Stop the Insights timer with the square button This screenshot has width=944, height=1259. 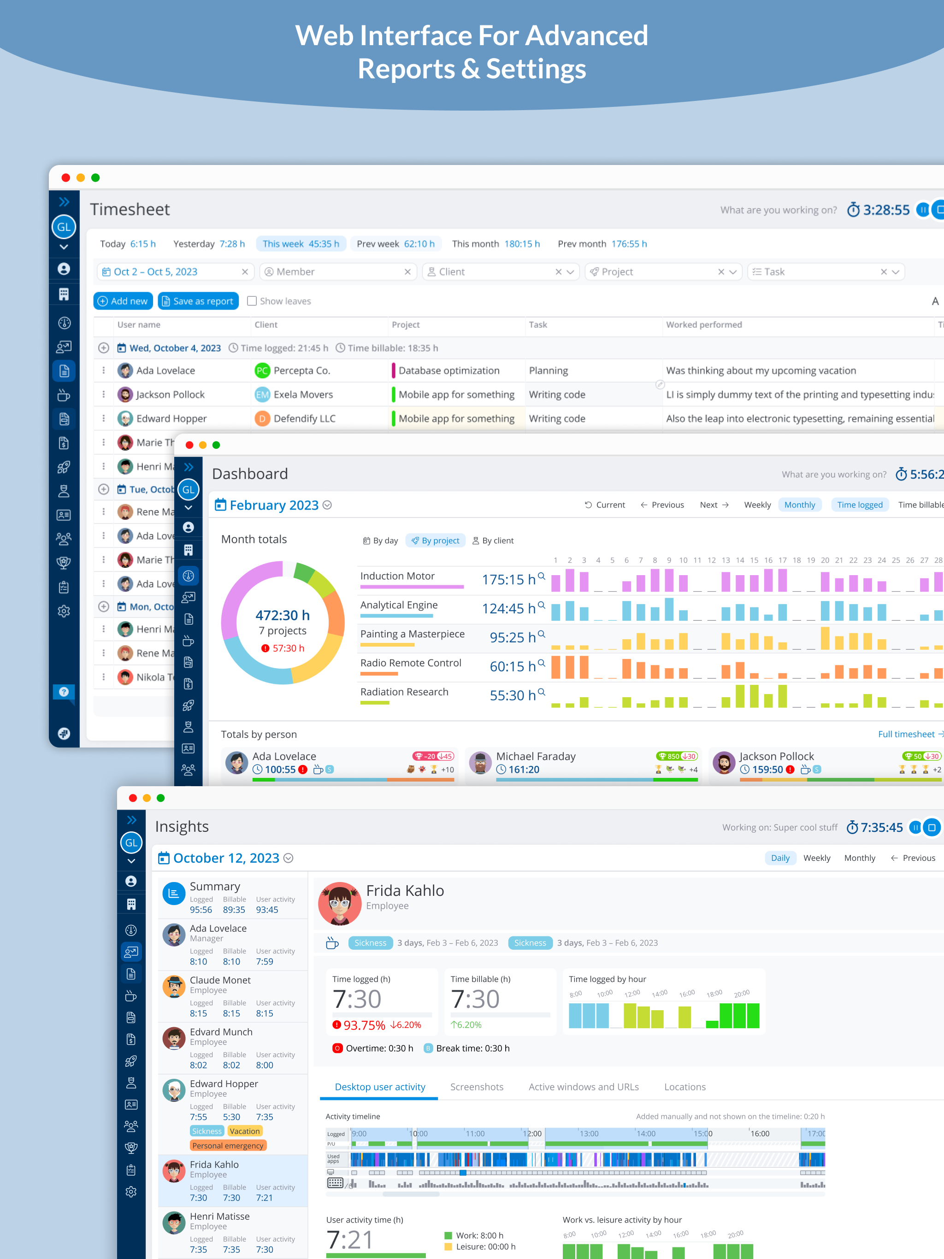[x=932, y=827]
